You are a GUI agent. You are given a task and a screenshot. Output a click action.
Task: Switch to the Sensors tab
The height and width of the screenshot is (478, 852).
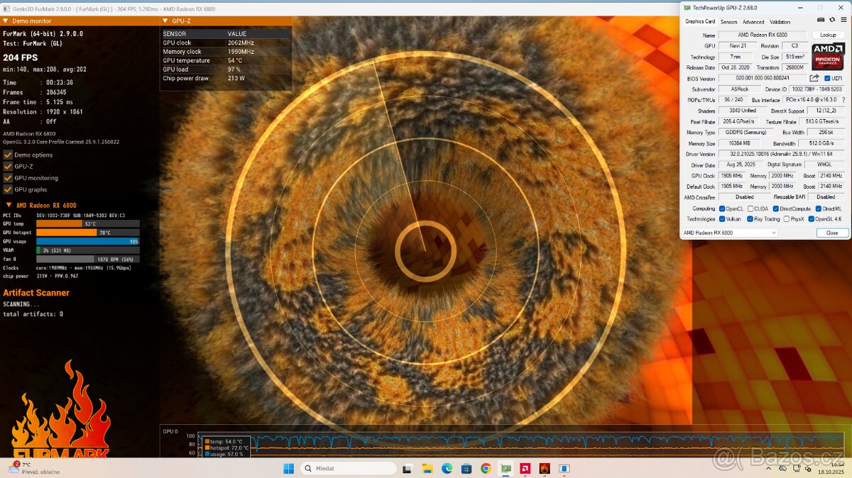point(728,22)
